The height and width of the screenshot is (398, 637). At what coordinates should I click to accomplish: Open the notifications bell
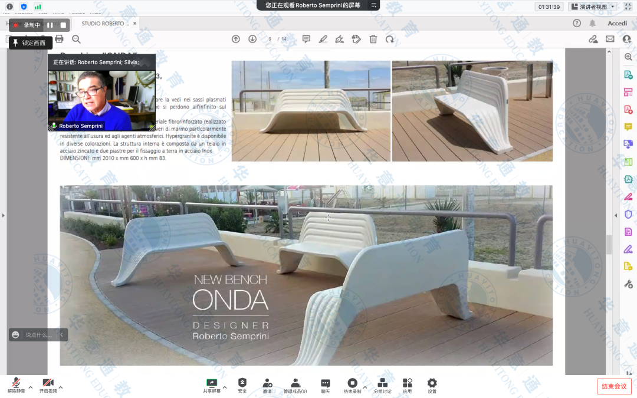(x=592, y=23)
